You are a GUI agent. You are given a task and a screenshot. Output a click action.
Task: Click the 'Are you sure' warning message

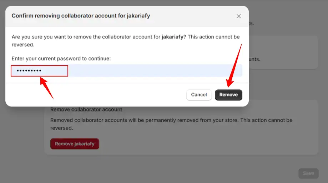point(126,41)
